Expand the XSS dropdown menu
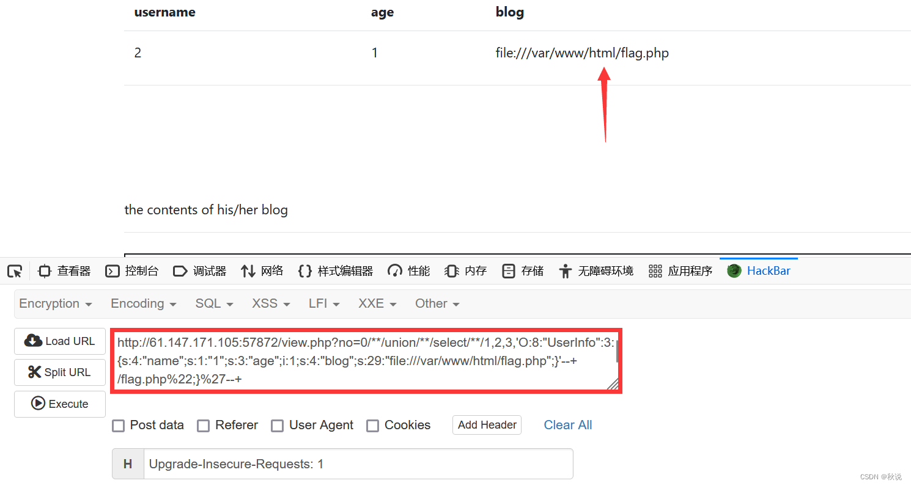Image resolution: width=911 pixels, height=486 pixels. (x=271, y=303)
